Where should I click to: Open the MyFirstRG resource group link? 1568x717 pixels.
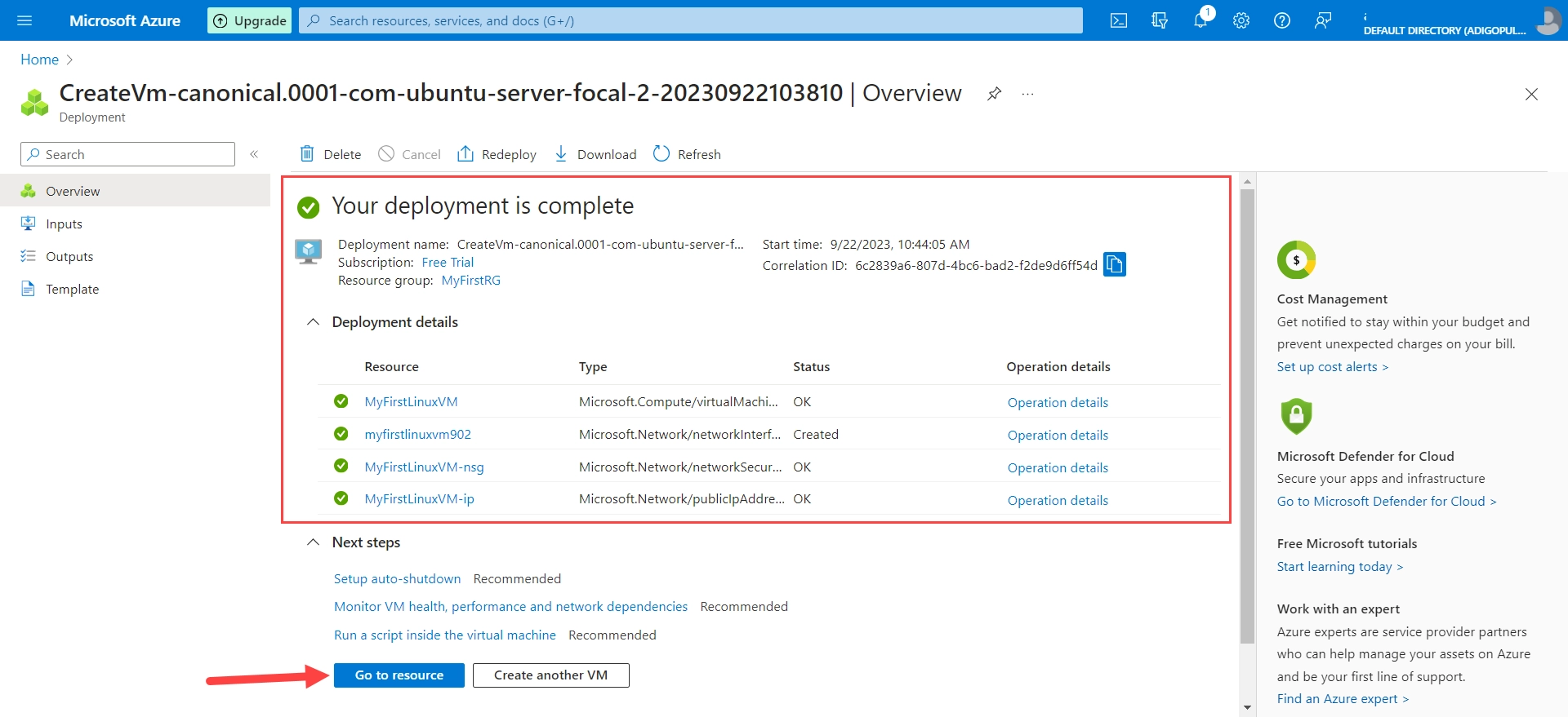470,280
